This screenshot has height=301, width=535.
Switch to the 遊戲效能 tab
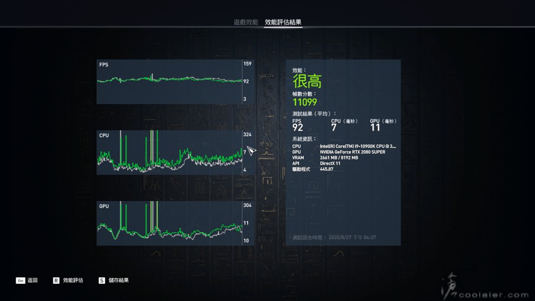(246, 22)
